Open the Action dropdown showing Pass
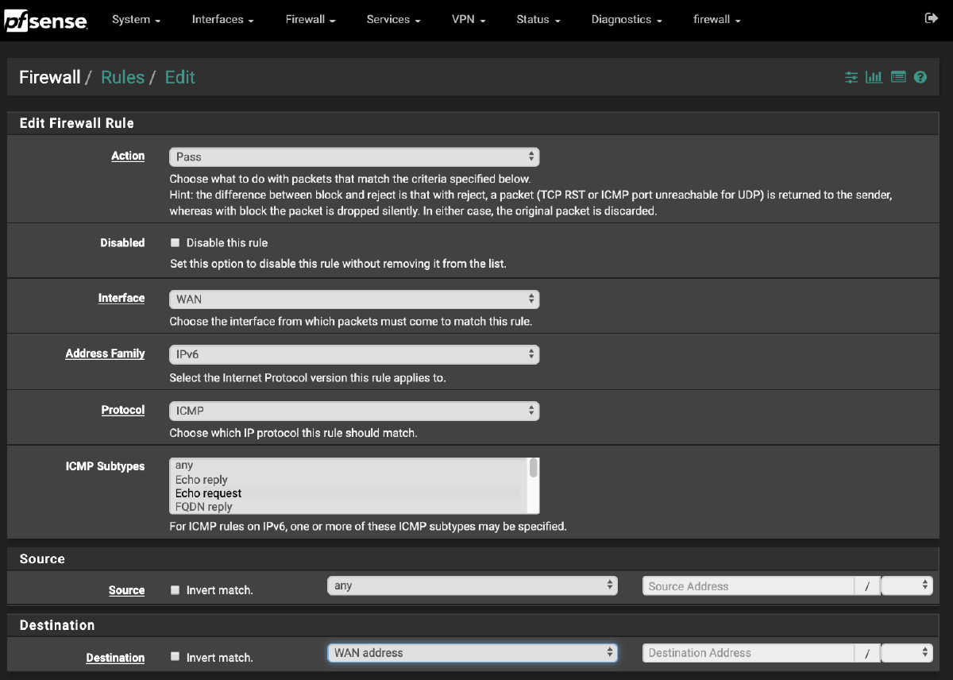Image resolution: width=953 pixels, height=680 pixels. (x=353, y=156)
